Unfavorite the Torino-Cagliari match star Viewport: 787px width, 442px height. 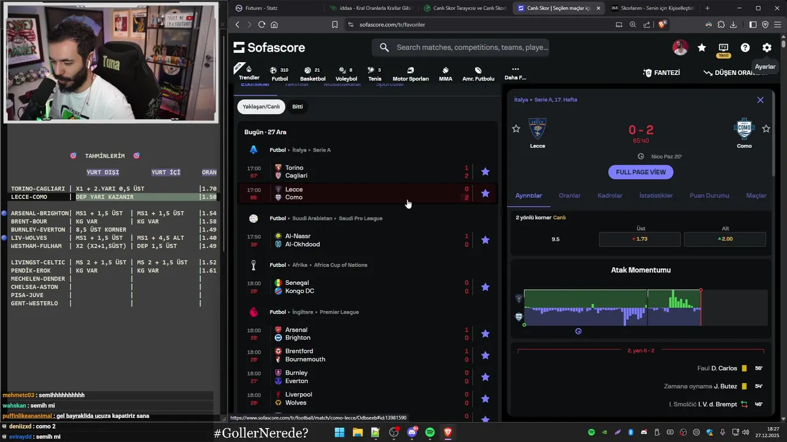(485, 172)
